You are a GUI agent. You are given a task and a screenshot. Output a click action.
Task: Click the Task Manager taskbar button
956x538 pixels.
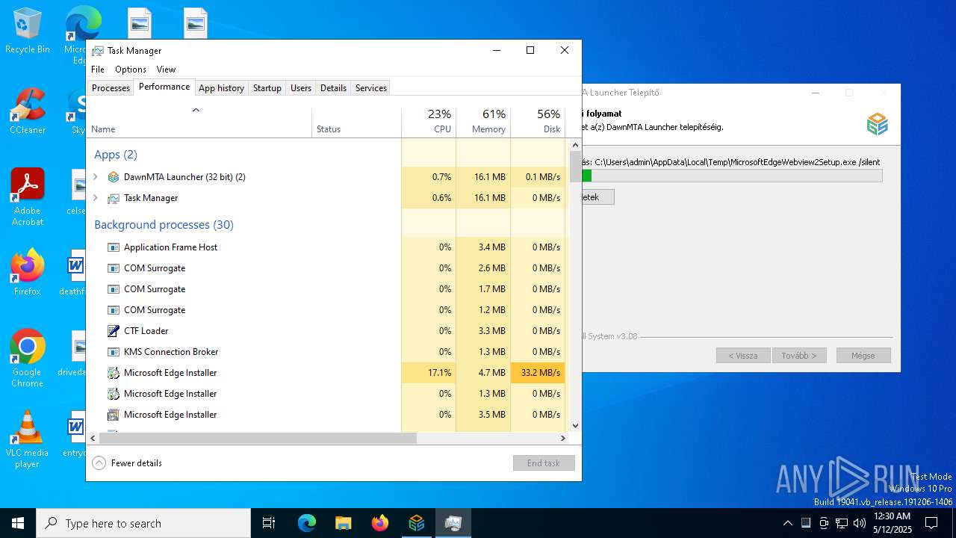453,523
